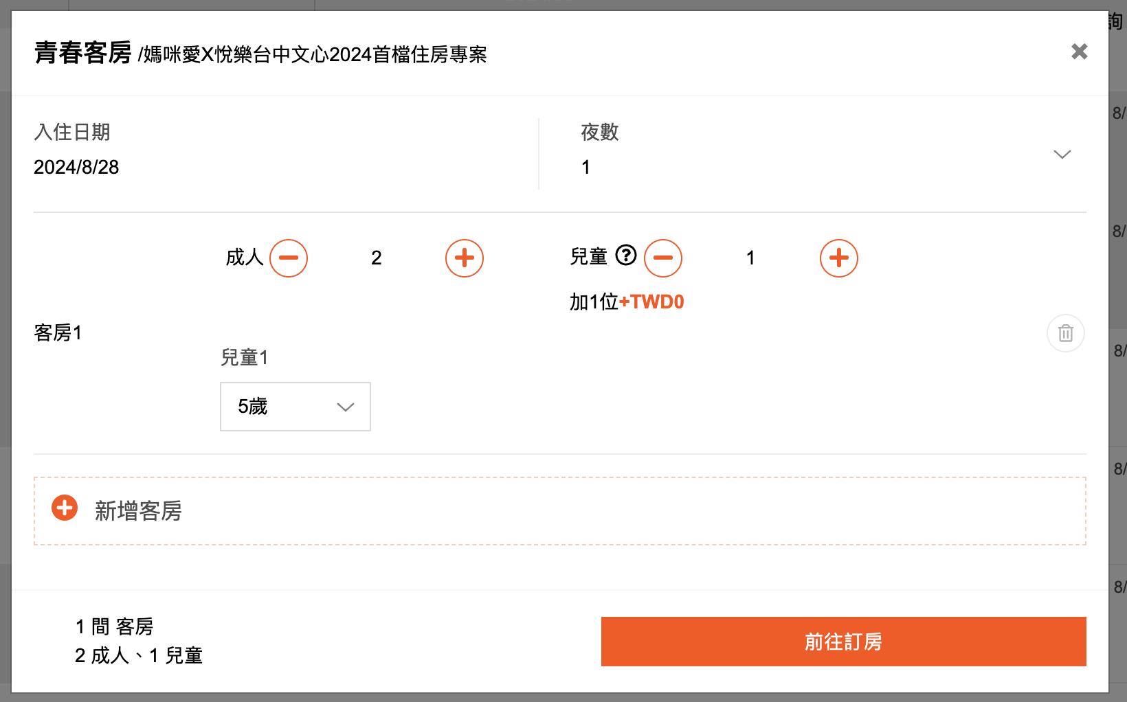Increase the 兒童 guest count
This screenshot has height=702, width=1127.
click(x=839, y=258)
